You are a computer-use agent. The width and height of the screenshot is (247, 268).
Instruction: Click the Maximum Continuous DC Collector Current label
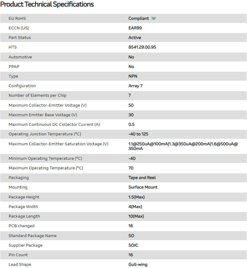point(54,125)
